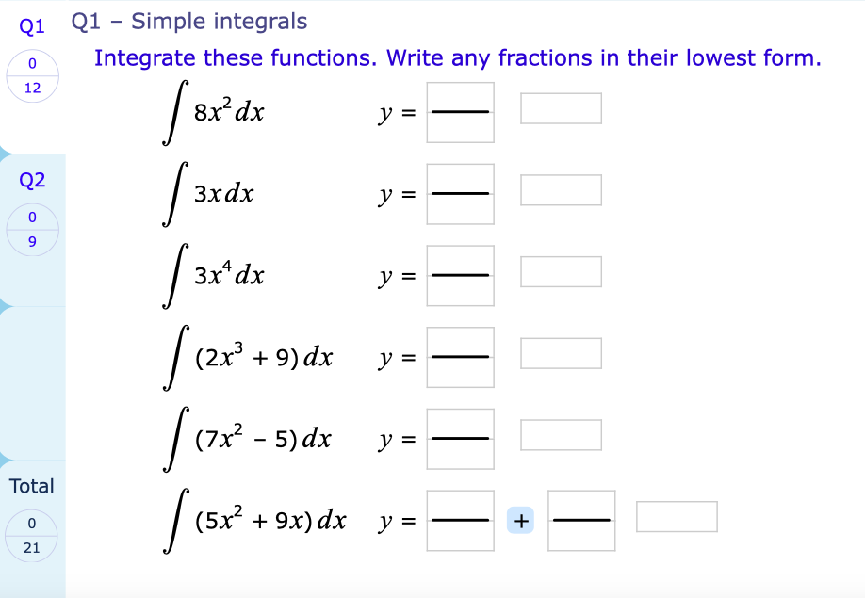
Task: Select Q1 in the sidebar
Action: [32, 25]
